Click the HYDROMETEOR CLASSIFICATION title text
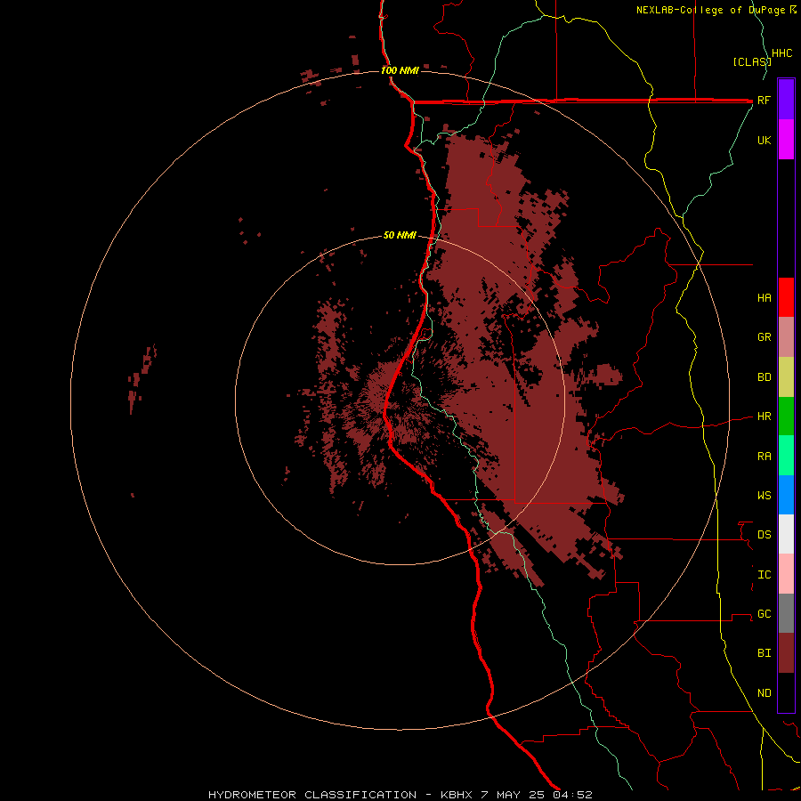 tap(312, 795)
